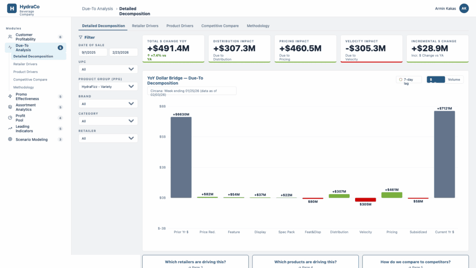
Task: Click the HydraCo H logo icon
Action: coord(12,8)
